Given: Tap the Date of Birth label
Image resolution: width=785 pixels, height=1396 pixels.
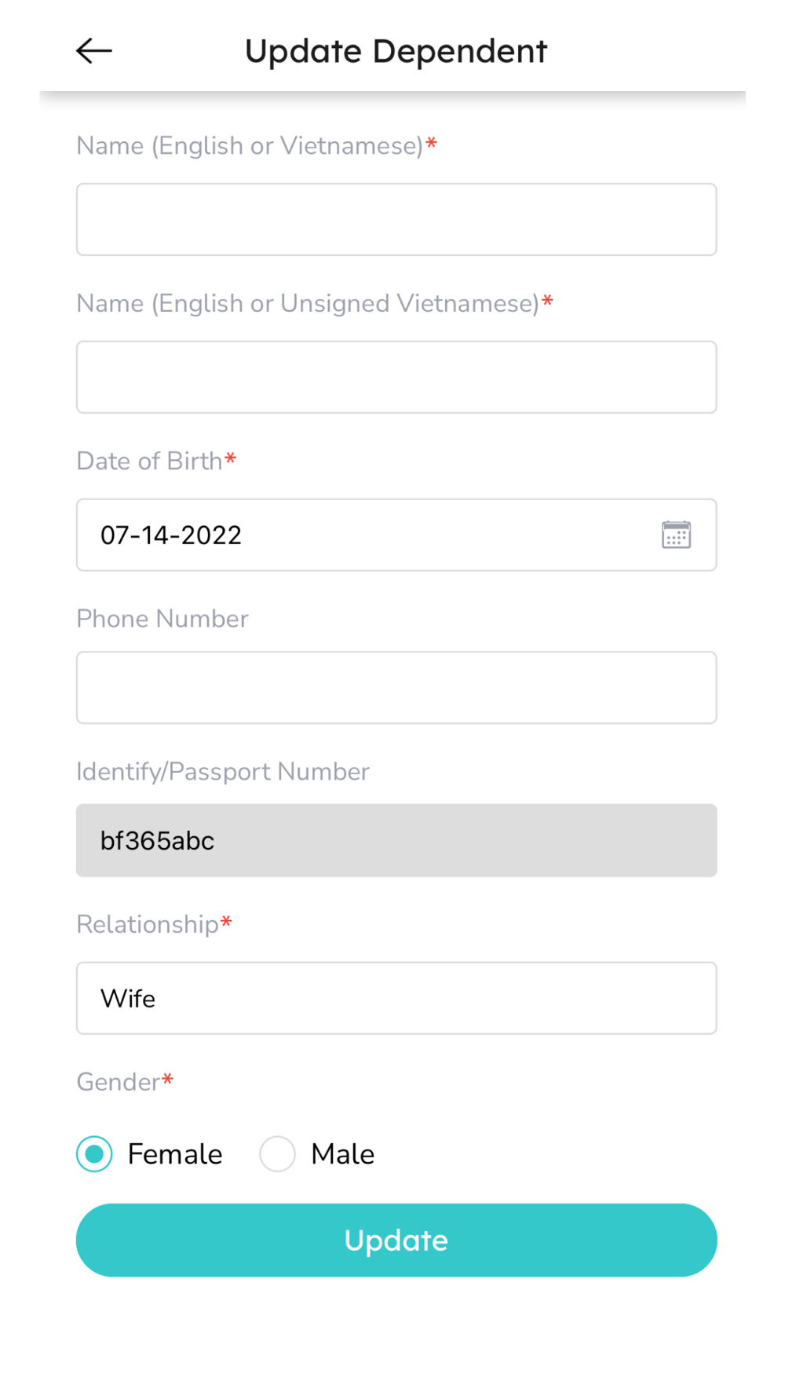Looking at the screenshot, I should coord(149,461).
